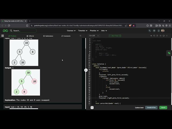The image size is (172, 129).
Task: Open the Brave Wallet icon
Action: click(160, 26)
